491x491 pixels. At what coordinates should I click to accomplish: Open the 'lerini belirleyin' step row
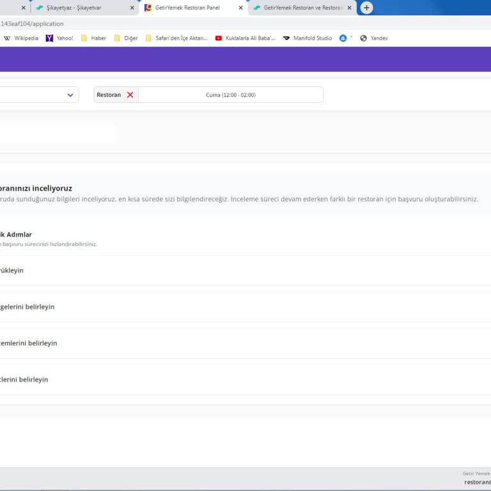(x=245, y=380)
